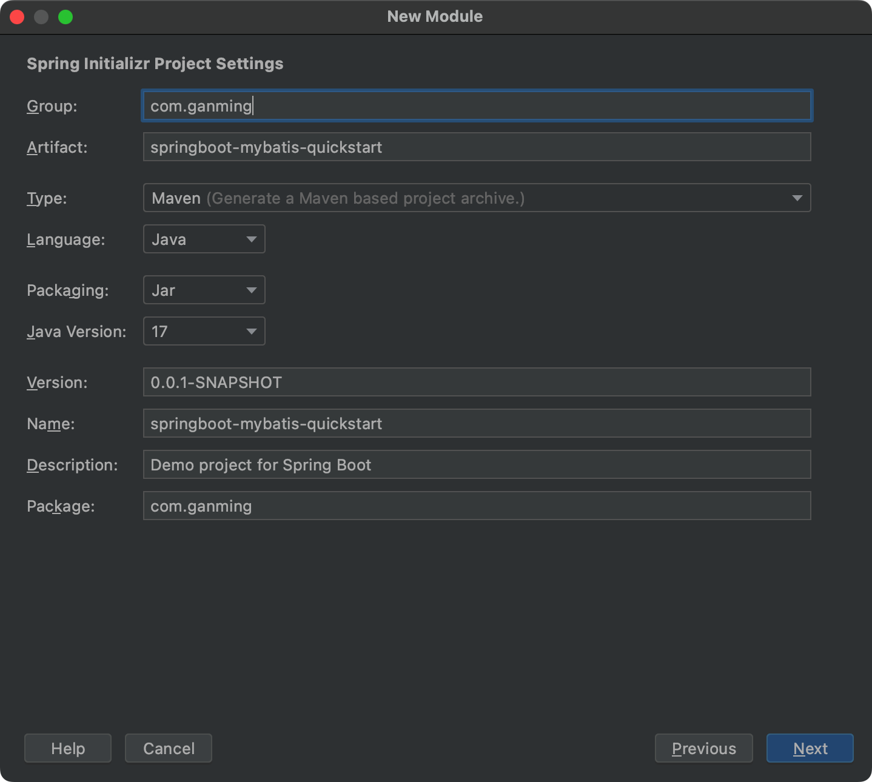Click the Description field

point(477,465)
